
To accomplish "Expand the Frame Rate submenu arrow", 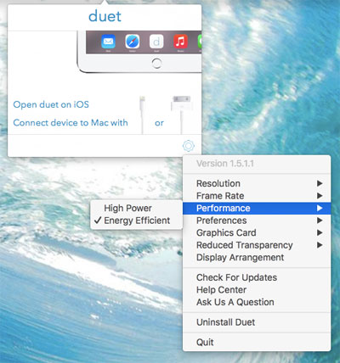I will pos(320,196).
